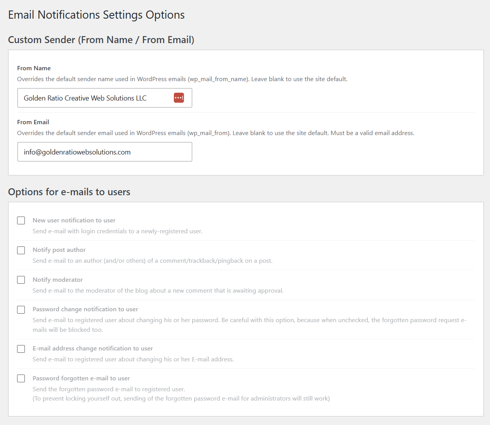Image resolution: width=490 pixels, height=425 pixels.
Task: Select the New user notification to user label
Action: point(74,220)
